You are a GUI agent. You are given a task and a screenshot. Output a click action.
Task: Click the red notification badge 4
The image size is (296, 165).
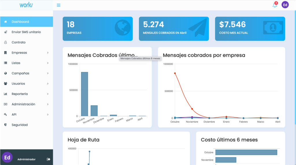pyautogui.click(x=276, y=3)
